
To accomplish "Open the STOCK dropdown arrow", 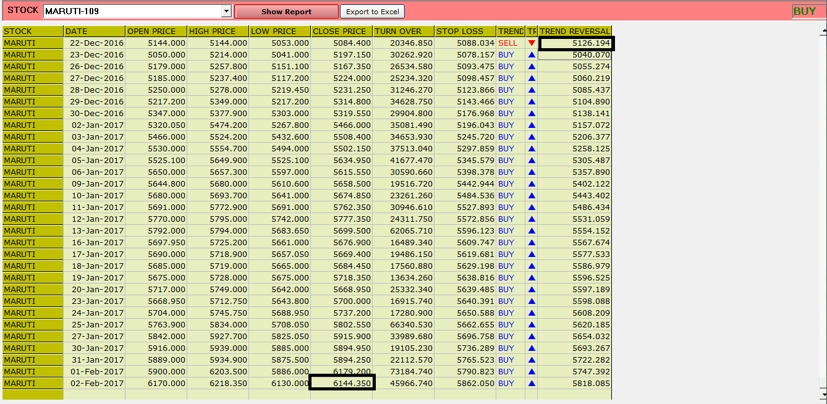I will [226, 11].
